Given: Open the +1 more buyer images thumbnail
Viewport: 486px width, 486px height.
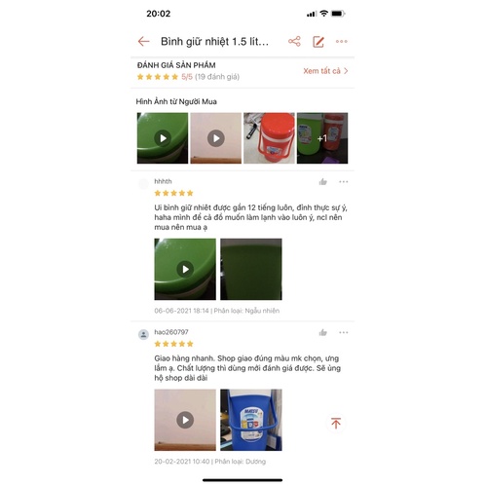Looking at the screenshot, I should pyautogui.click(x=322, y=138).
